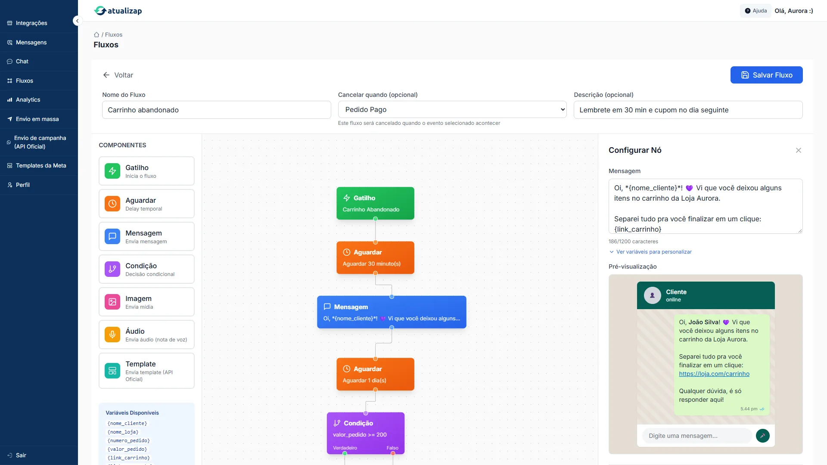Click the Ajuda help button
This screenshot has width=827, height=465.
[x=756, y=11]
